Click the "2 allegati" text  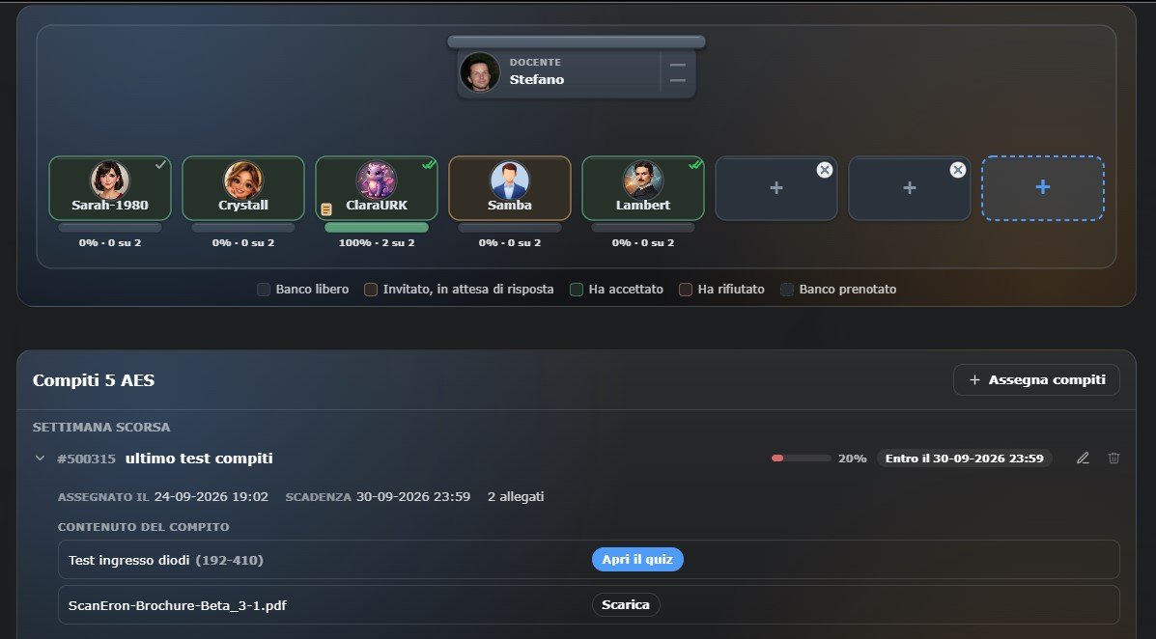click(x=516, y=497)
